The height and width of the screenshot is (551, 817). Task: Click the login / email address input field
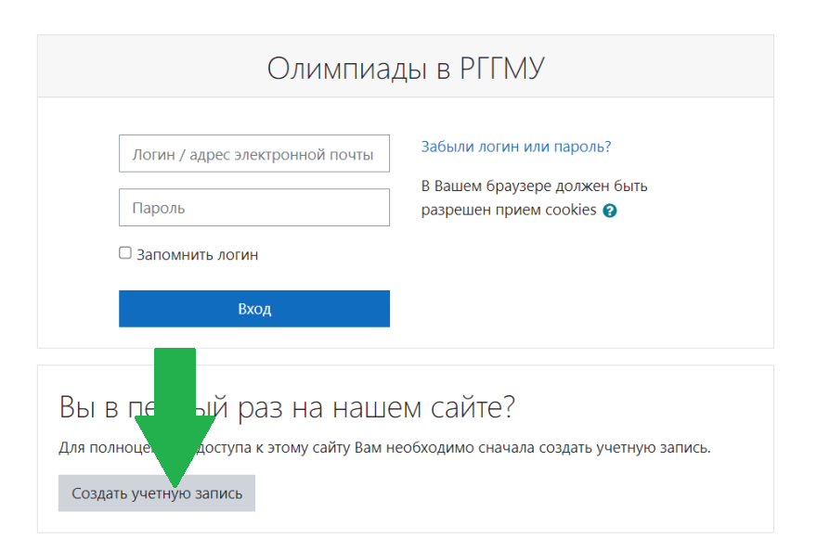[x=254, y=154]
